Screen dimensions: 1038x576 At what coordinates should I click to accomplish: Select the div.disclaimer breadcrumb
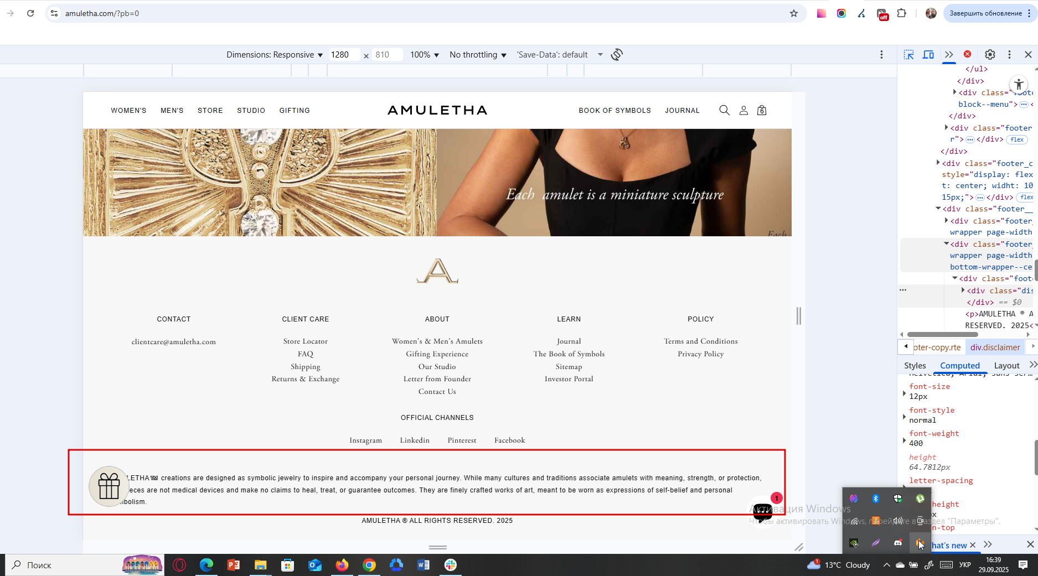(x=995, y=347)
